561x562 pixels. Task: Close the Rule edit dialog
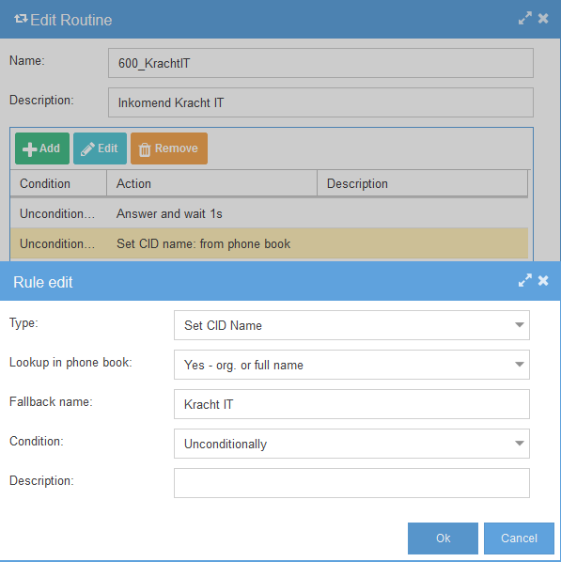(x=543, y=280)
